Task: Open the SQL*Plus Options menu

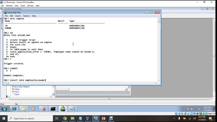Action: (x=26, y=16)
